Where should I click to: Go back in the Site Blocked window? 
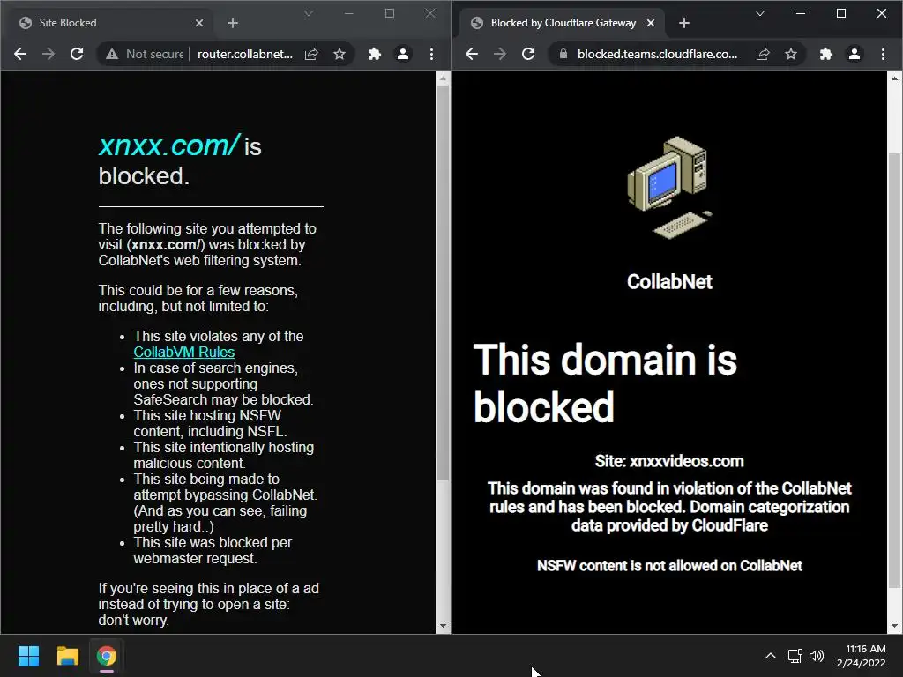20,54
